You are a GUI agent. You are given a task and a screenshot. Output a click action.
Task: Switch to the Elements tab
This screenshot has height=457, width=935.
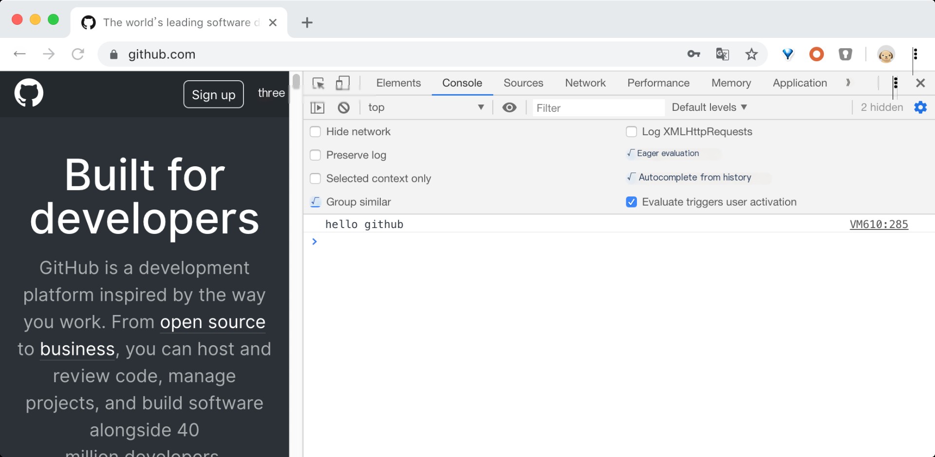click(398, 83)
